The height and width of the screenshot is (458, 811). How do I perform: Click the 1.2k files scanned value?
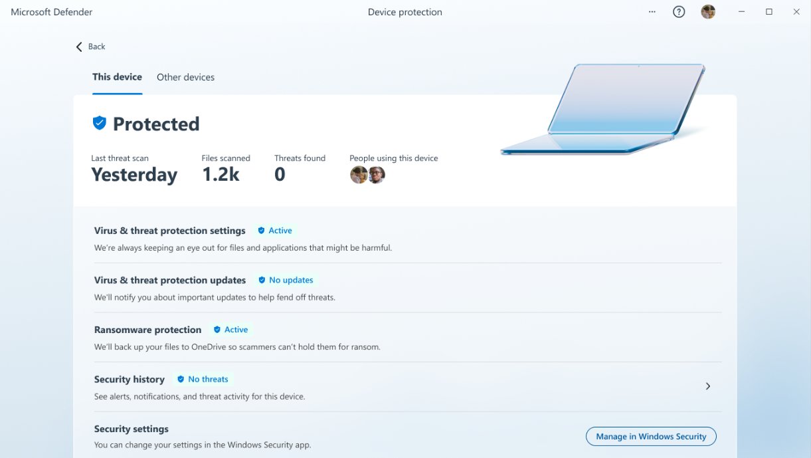point(221,175)
